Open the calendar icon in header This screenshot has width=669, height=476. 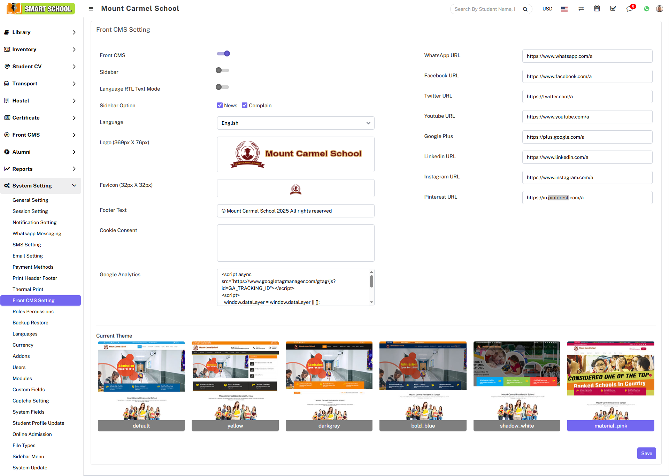click(x=597, y=8)
